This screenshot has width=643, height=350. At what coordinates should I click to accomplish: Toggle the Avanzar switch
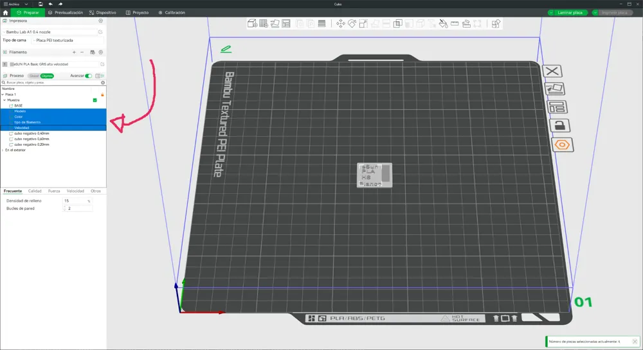pos(89,76)
